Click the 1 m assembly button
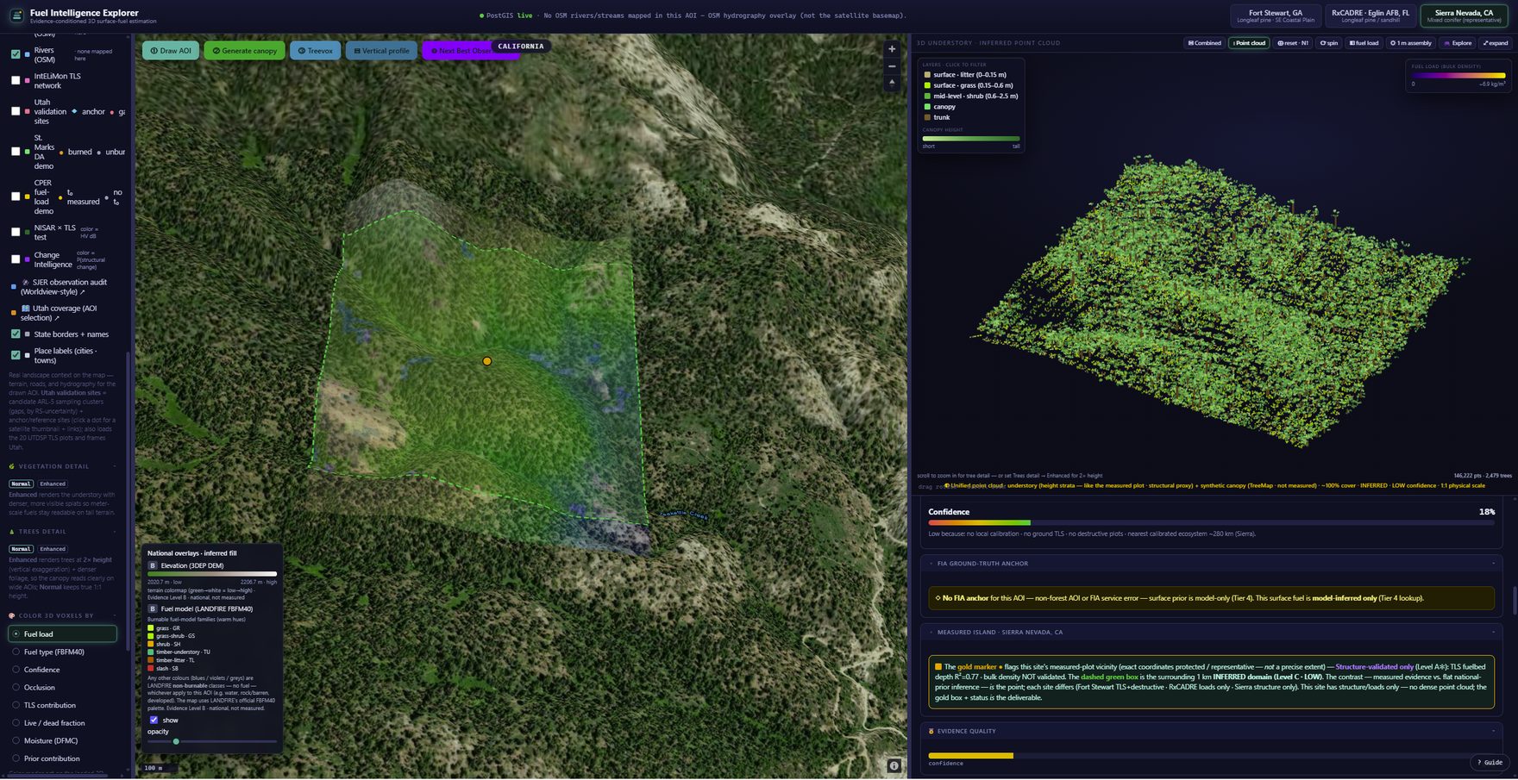 pos(1411,43)
